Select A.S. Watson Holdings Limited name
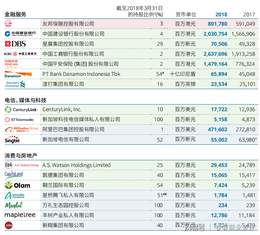This screenshot has height=235, width=260. pyautogui.click(x=77, y=165)
